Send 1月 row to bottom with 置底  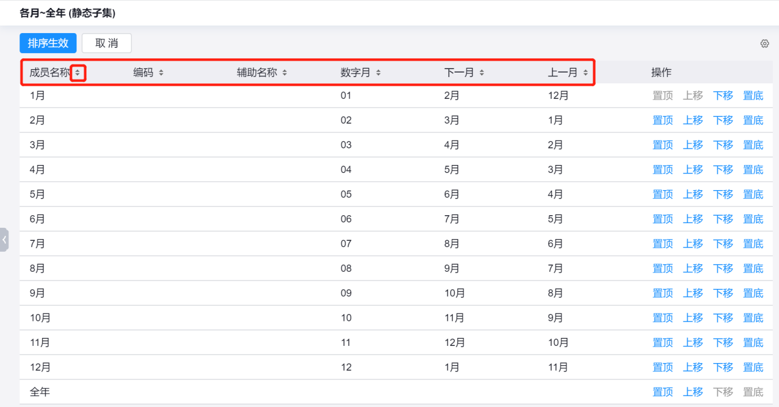pyautogui.click(x=753, y=96)
